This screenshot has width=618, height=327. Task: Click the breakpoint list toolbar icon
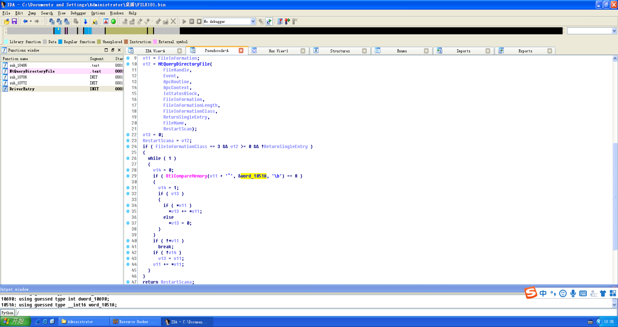click(280, 21)
